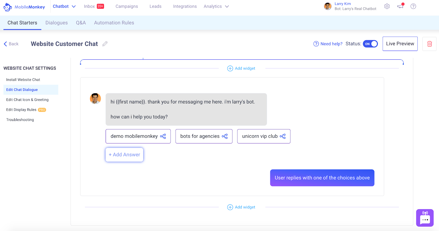
Task: Switch to the Automation Rules tab
Action: tap(114, 23)
